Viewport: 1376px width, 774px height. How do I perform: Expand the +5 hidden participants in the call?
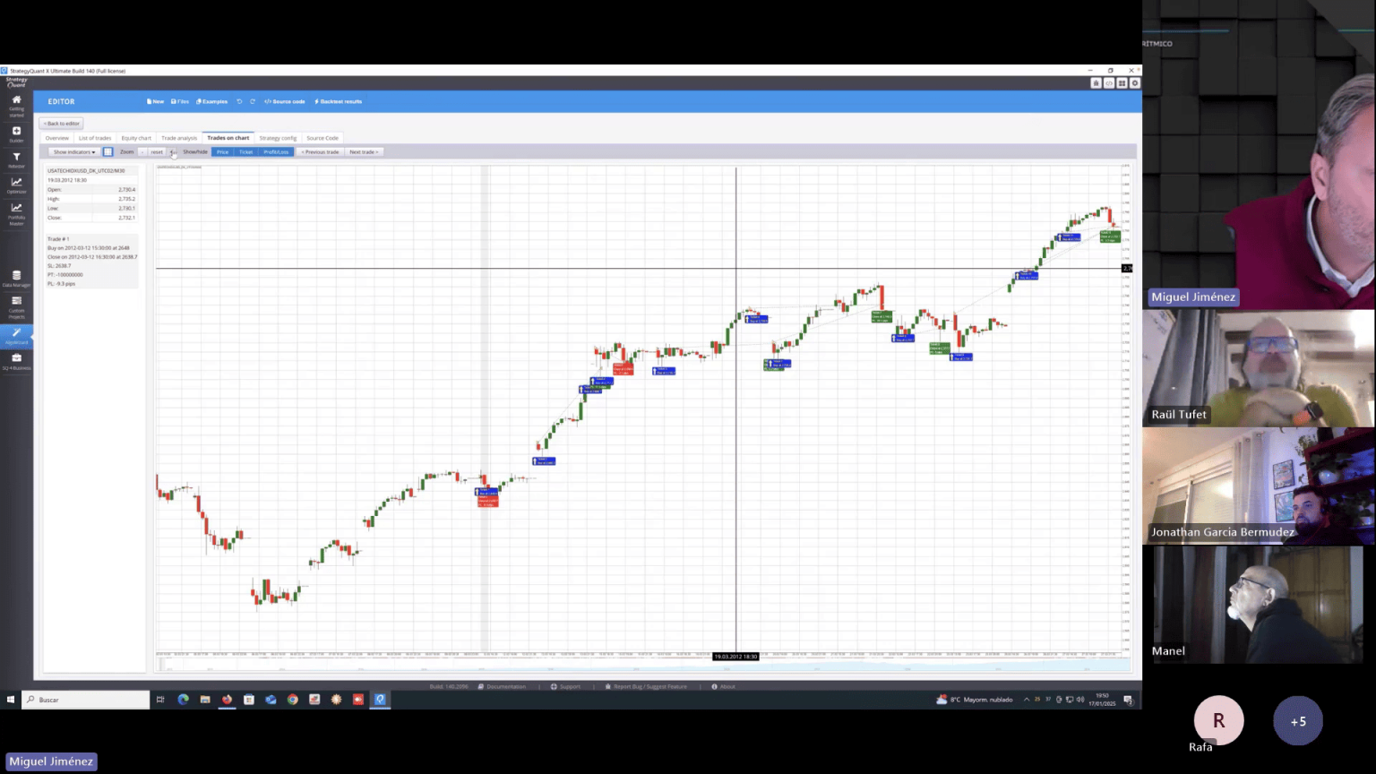coord(1298,721)
